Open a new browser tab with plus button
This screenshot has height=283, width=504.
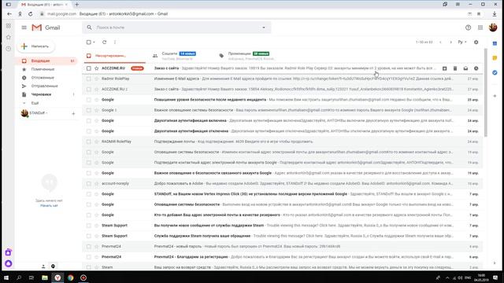76,5
